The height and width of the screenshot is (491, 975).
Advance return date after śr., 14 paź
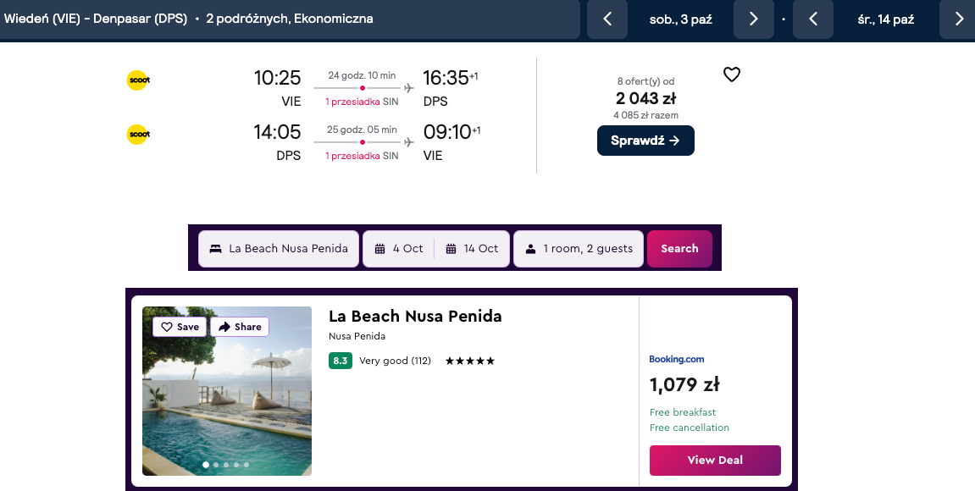coord(958,19)
